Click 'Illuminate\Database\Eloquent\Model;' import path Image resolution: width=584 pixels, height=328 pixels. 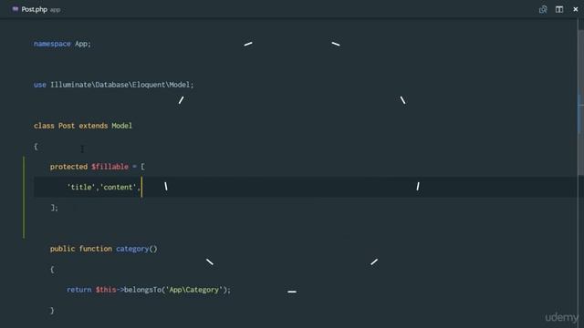tap(122, 85)
